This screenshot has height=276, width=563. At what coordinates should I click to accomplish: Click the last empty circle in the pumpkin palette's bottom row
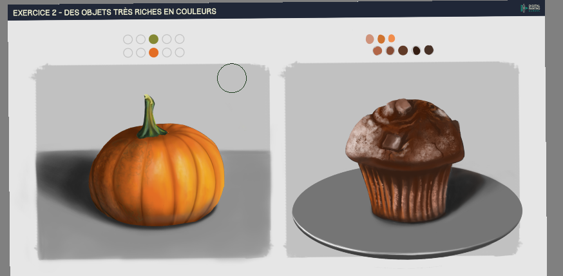click(x=180, y=52)
